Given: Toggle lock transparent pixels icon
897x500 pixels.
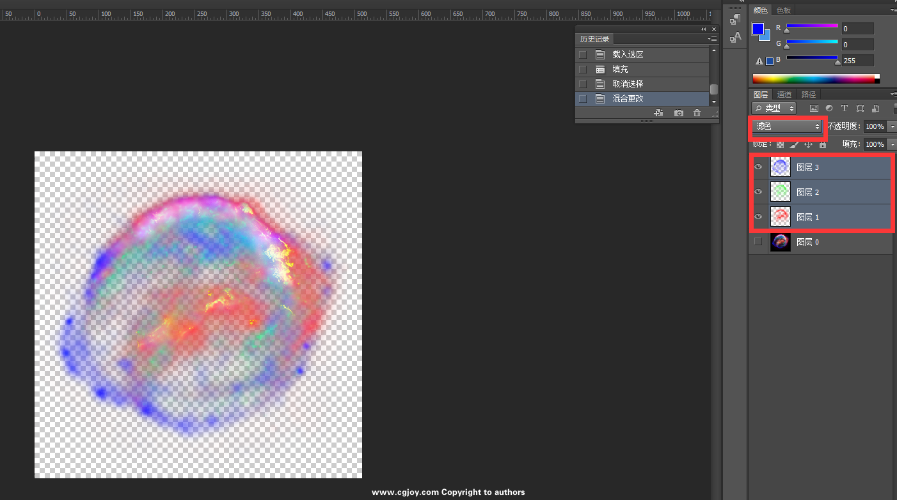Looking at the screenshot, I should pos(780,145).
